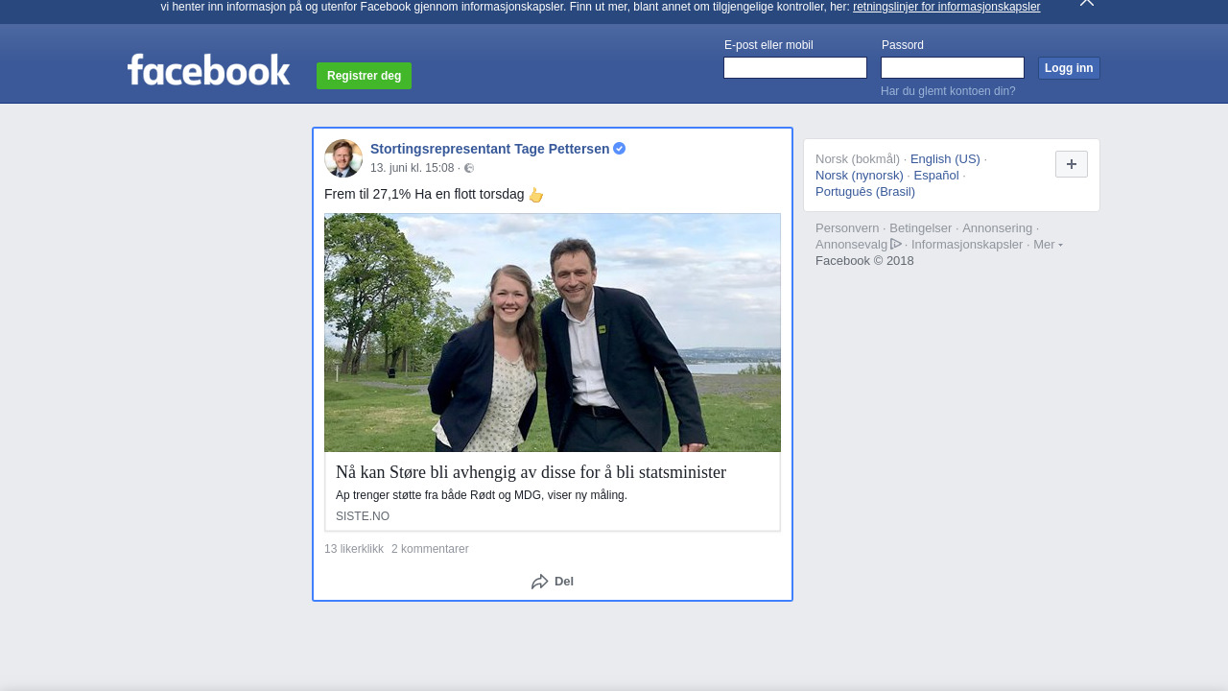Add another language with the plus button
The height and width of the screenshot is (691, 1228).
1072,164
